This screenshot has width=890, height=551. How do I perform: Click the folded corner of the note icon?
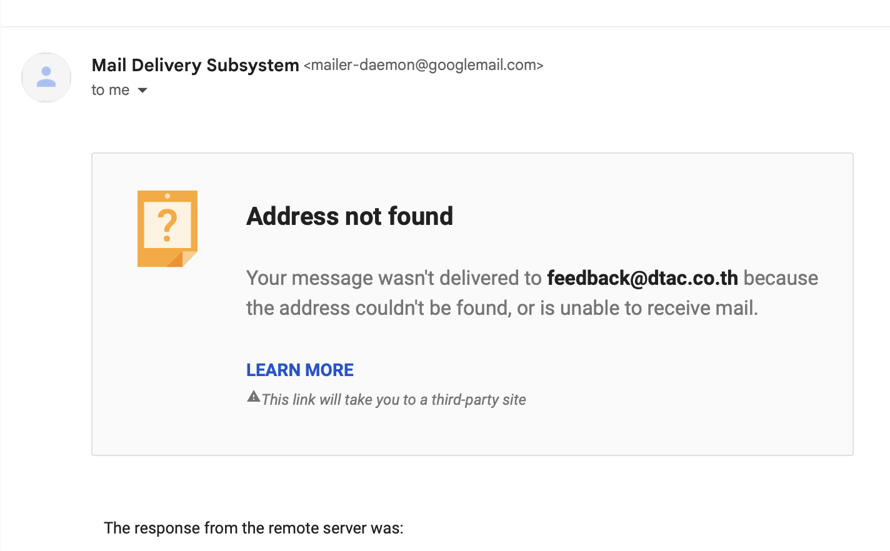(x=189, y=259)
